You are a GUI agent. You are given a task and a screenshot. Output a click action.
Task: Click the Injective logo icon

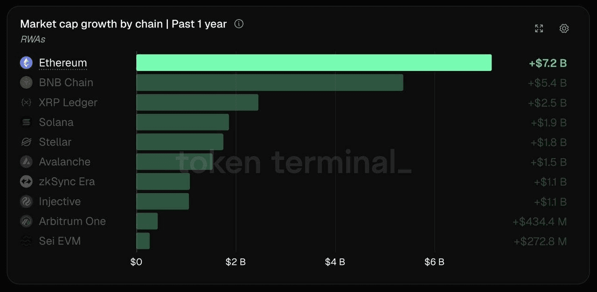pyautogui.click(x=26, y=202)
